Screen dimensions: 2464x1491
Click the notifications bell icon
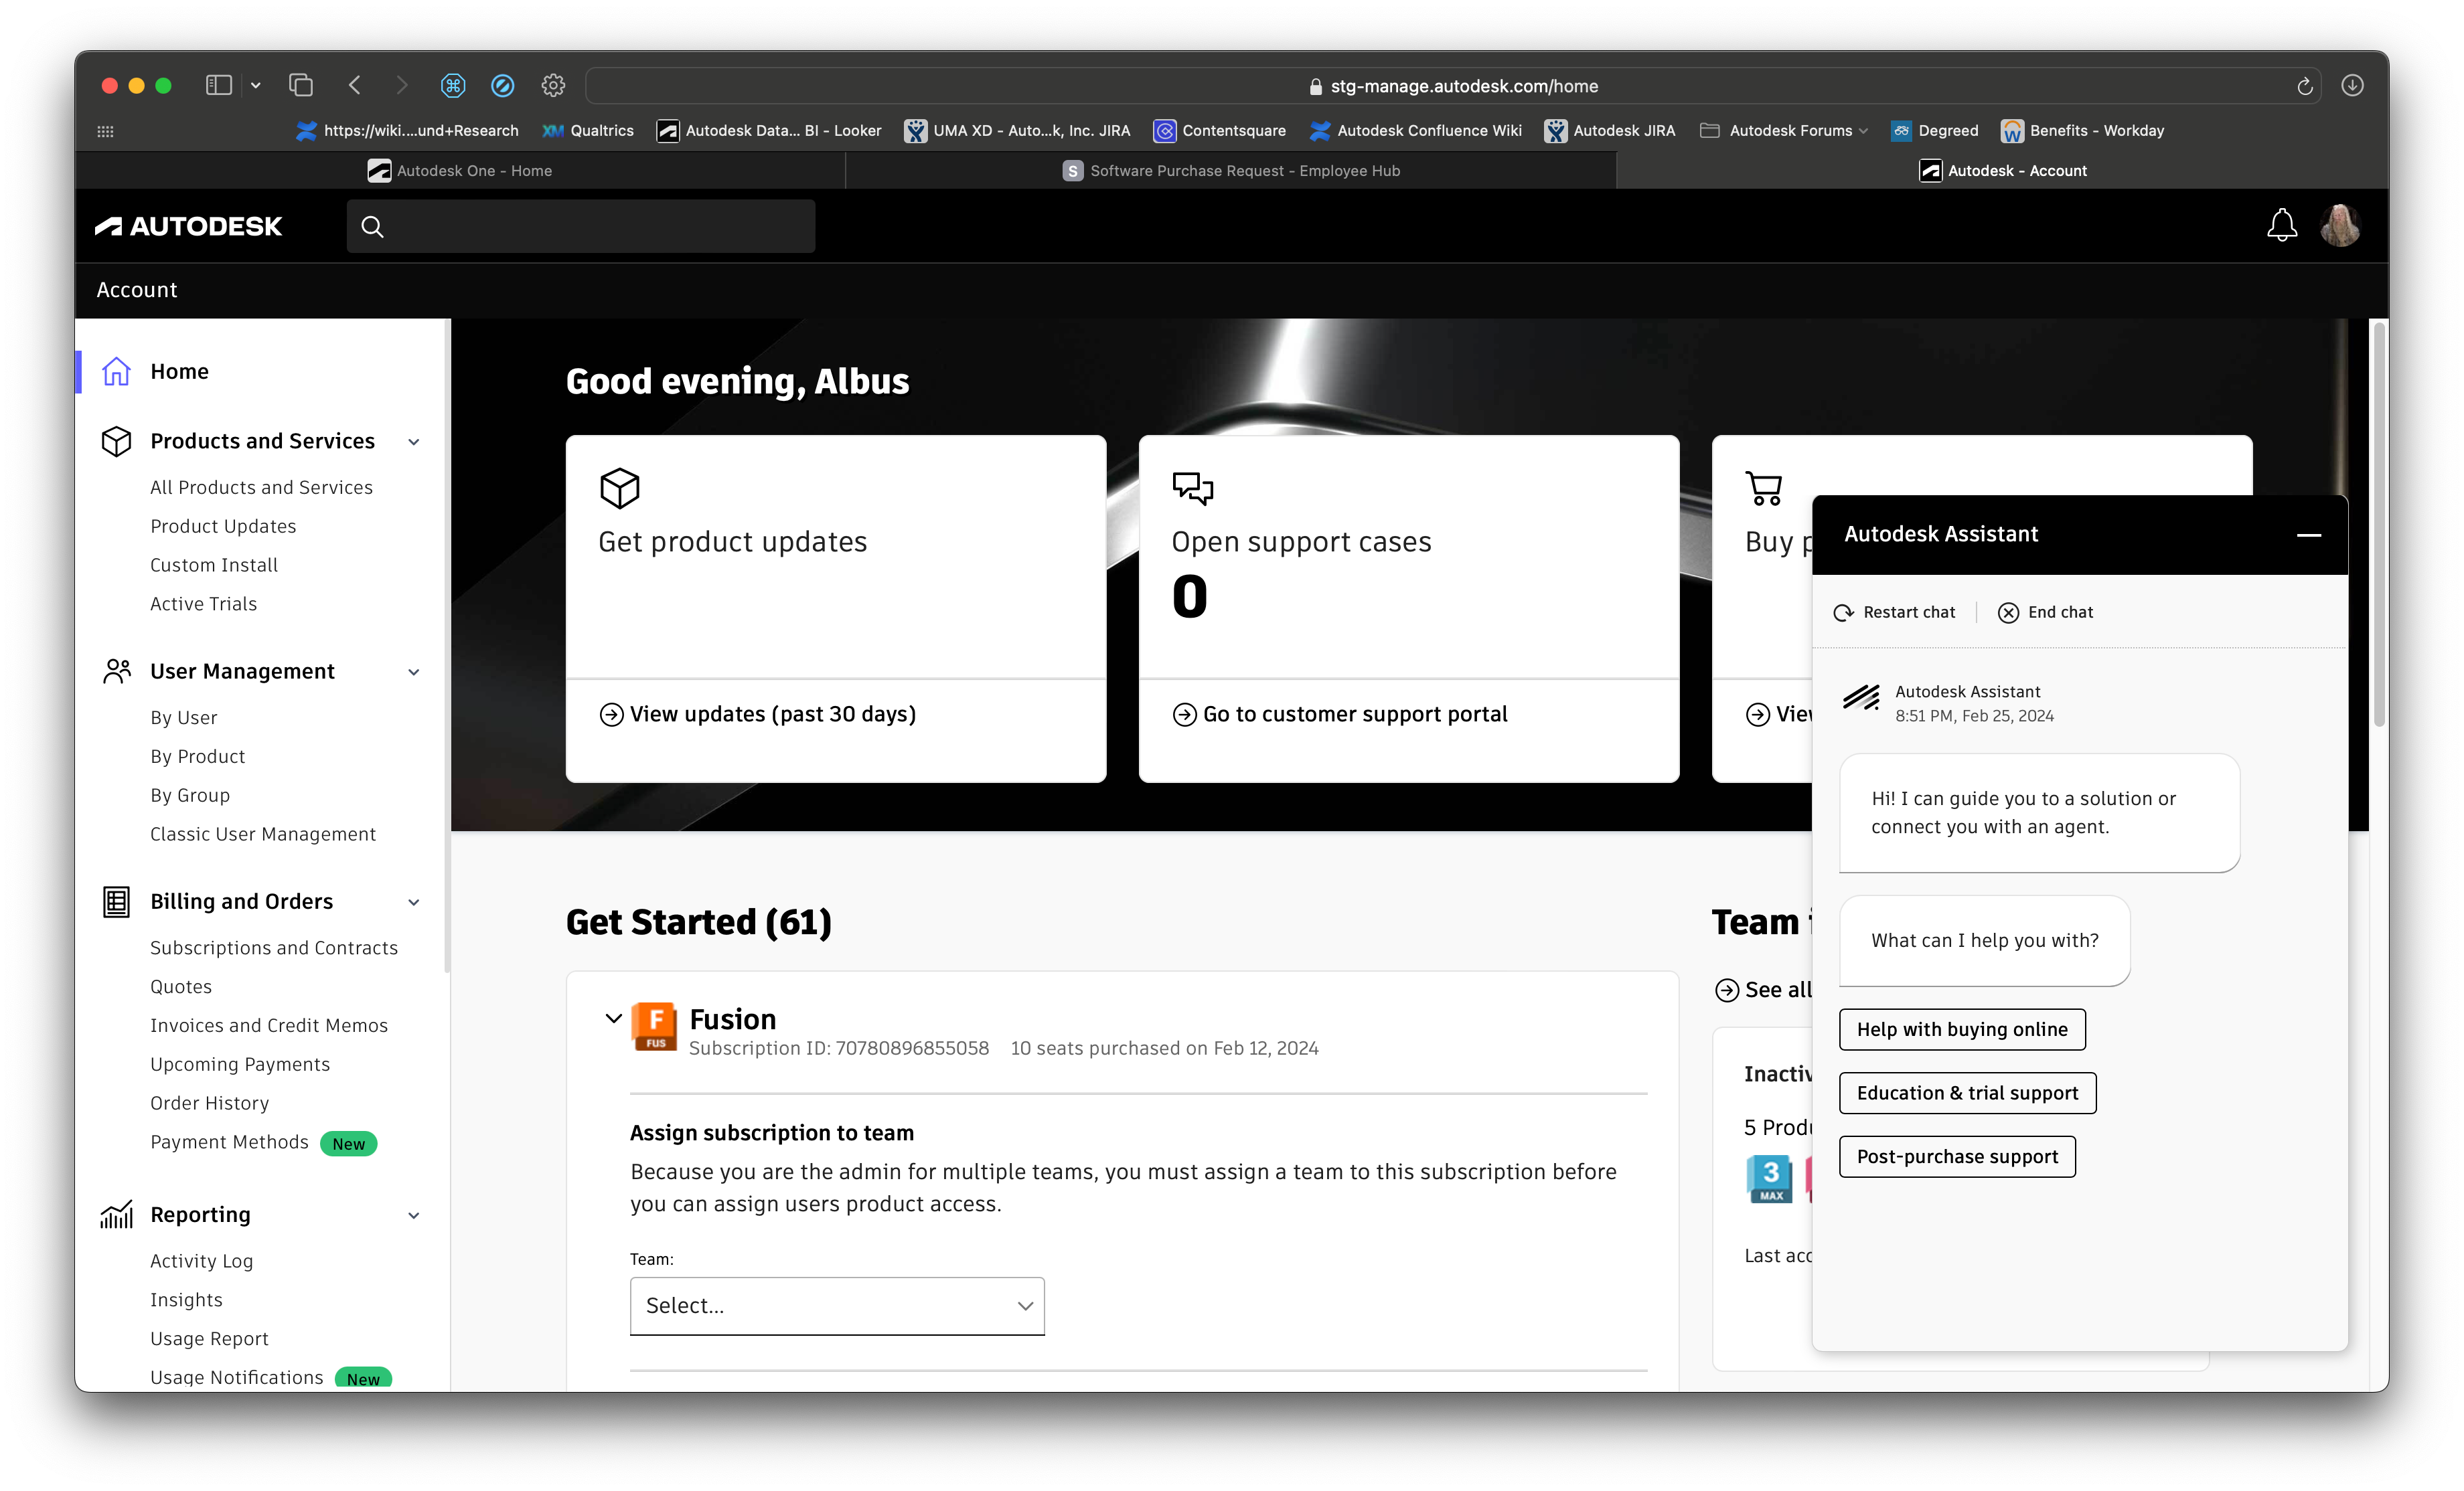click(x=2281, y=226)
